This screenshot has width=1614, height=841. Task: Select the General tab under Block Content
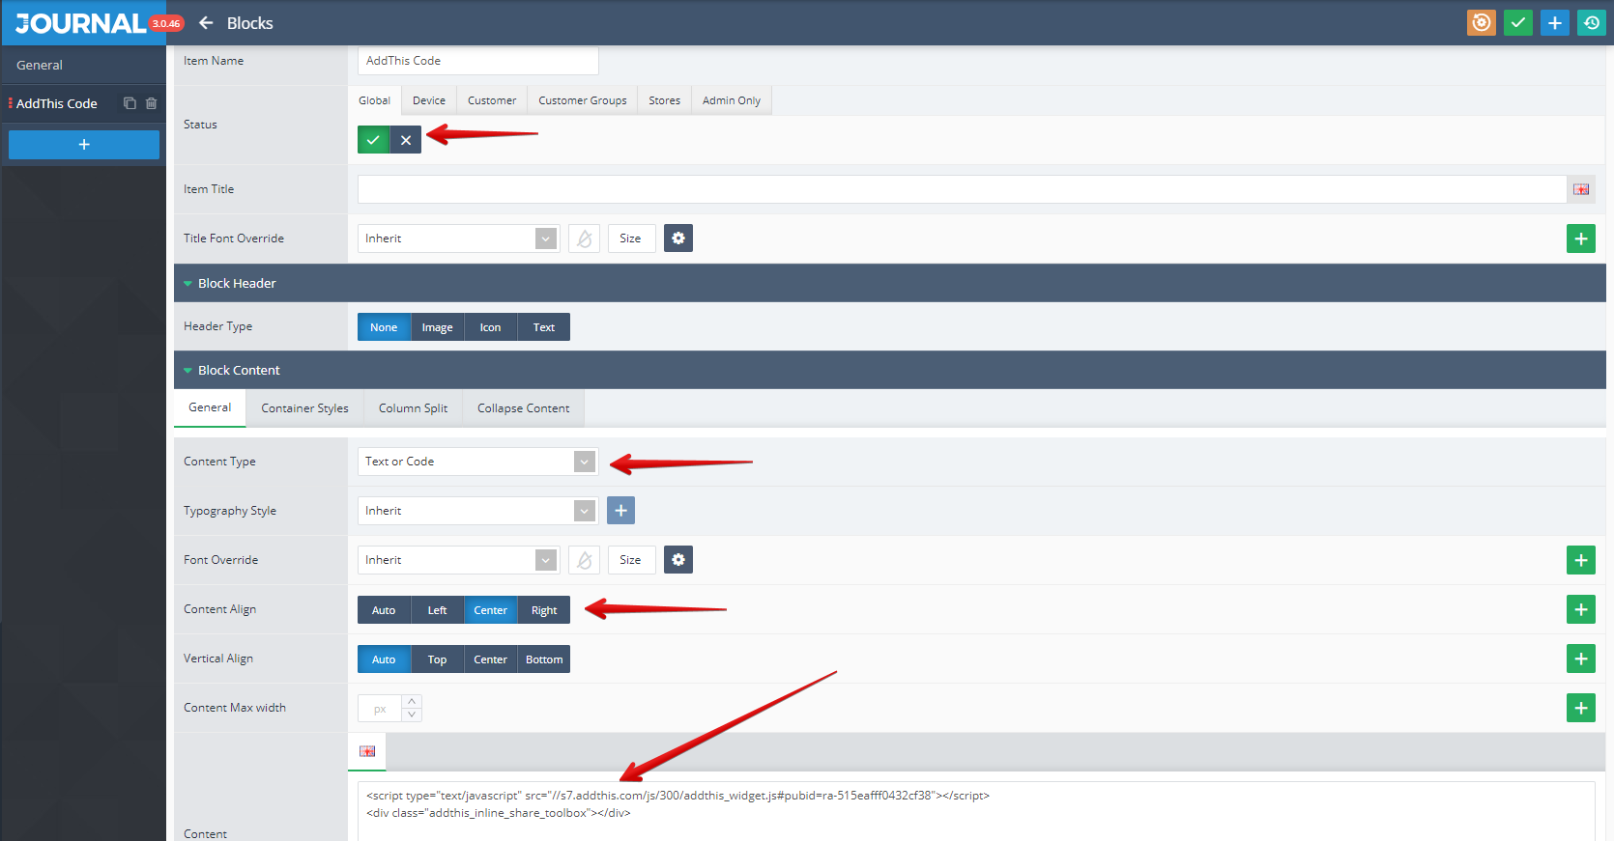click(x=210, y=407)
